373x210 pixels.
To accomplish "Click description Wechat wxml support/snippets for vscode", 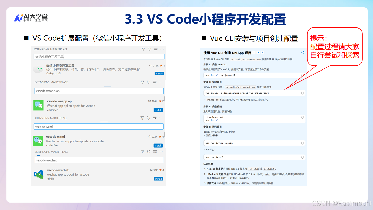I will pos(75,141).
